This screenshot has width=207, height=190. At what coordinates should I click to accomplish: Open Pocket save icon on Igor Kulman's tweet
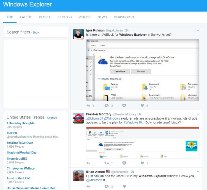[124, 105]
